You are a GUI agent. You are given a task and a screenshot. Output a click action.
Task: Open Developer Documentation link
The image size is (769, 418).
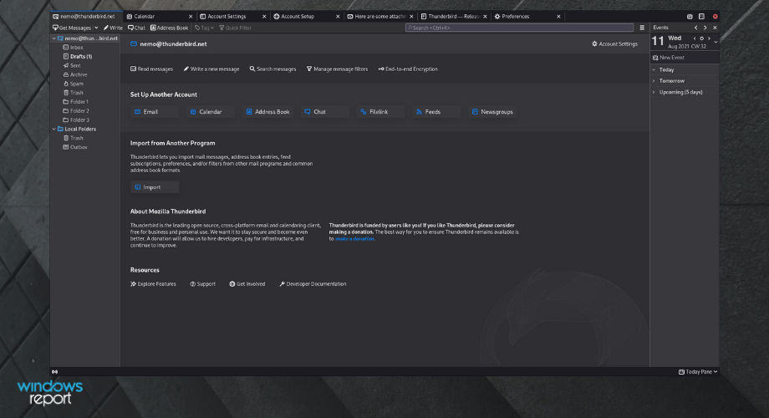click(313, 284)
